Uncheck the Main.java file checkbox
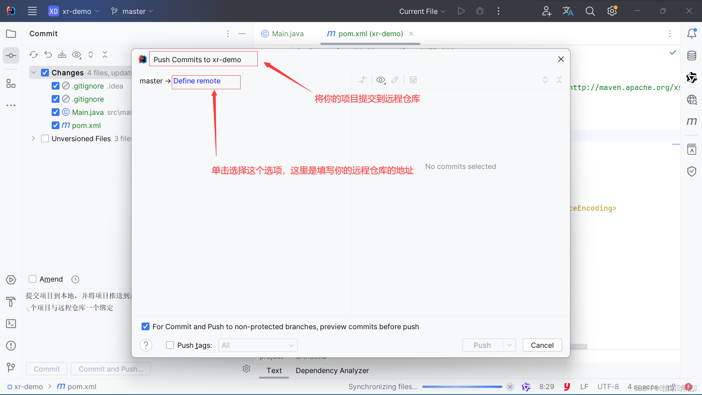 coord(56,112)
